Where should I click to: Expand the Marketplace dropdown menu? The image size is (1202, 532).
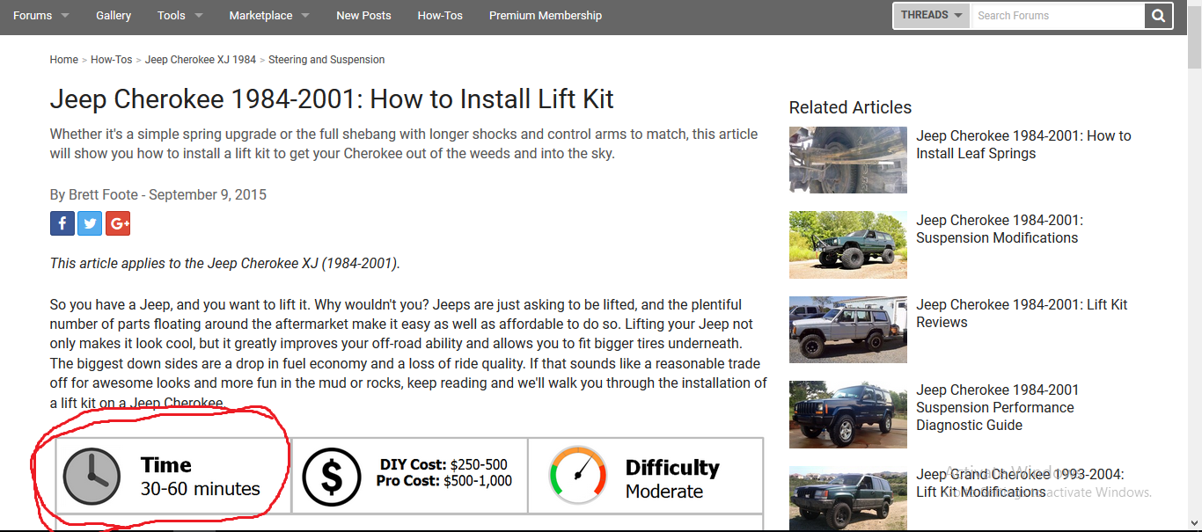[x=269, y=15]
